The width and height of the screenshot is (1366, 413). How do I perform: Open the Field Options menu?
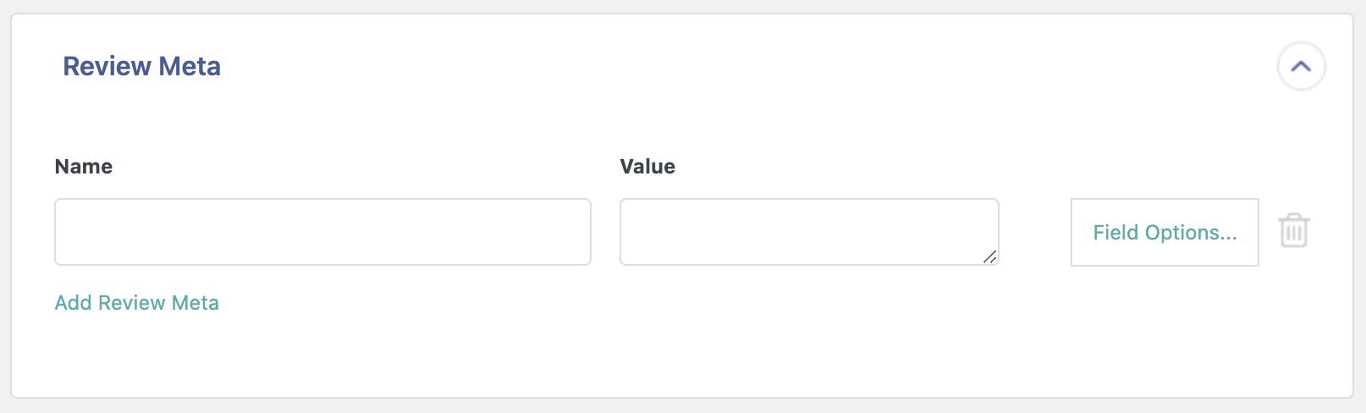click(x=1165, y=233)
